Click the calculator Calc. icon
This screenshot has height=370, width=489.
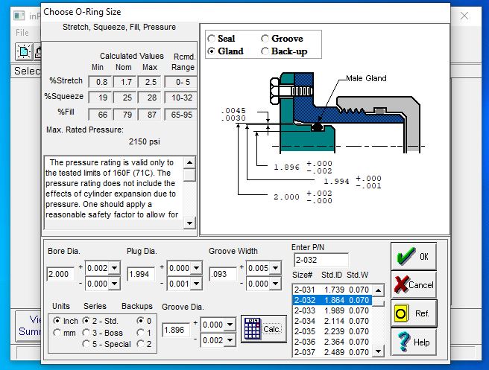point(252,329)
